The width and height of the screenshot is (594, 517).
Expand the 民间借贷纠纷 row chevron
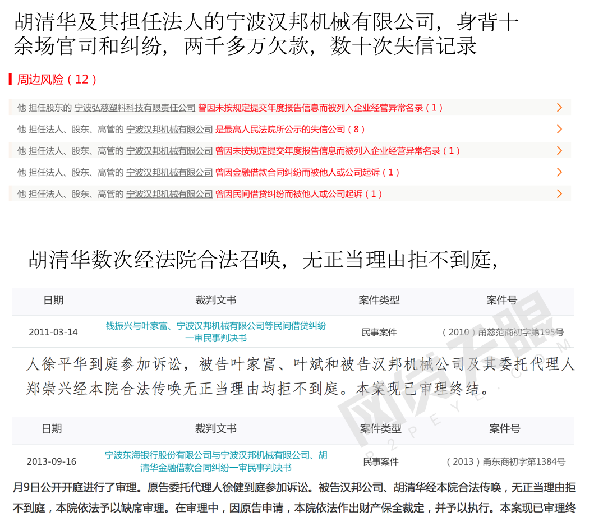[x=559, y=194]
